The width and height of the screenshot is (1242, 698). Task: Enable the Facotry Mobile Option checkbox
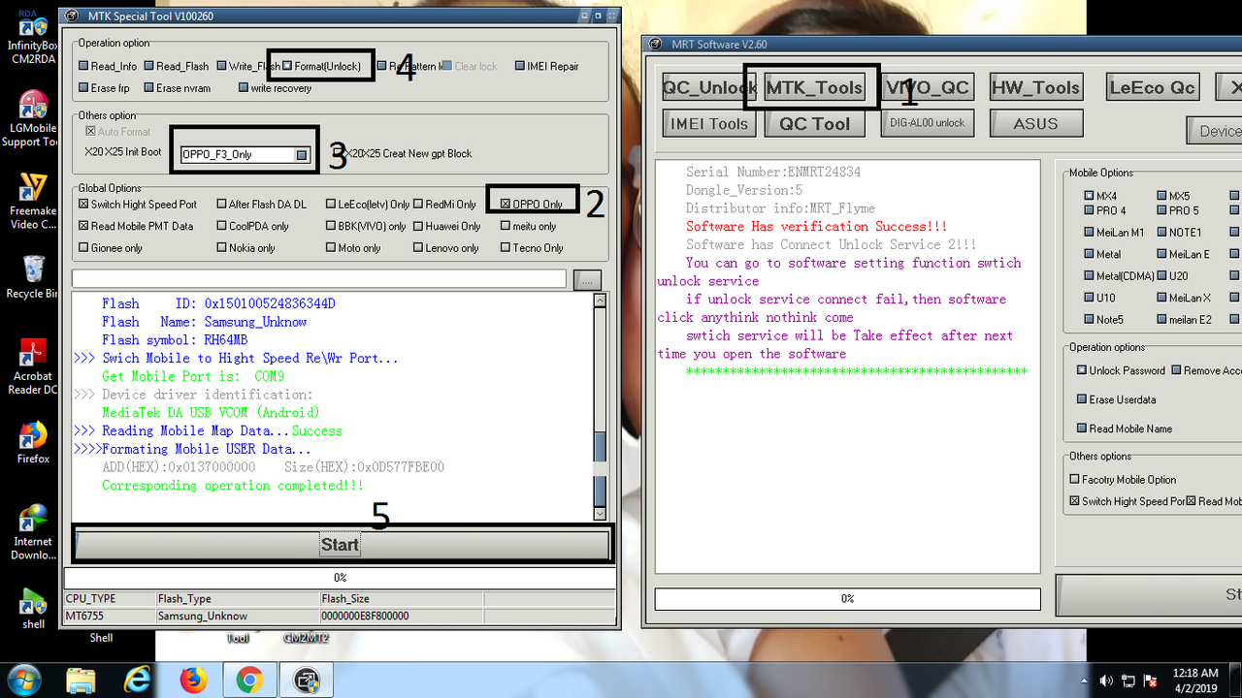coord(1074,480)
